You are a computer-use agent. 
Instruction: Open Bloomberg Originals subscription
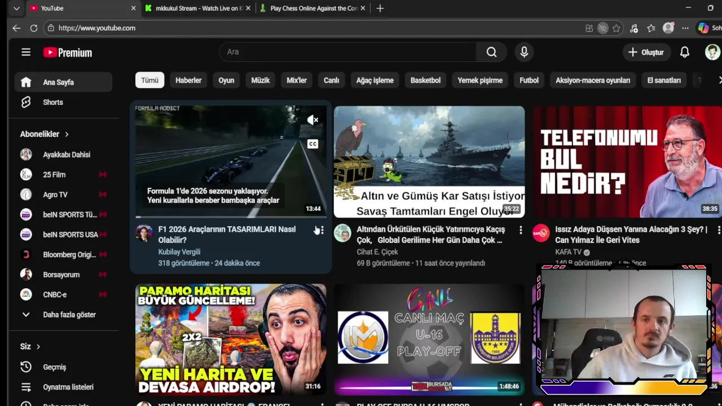coord(63,255)
